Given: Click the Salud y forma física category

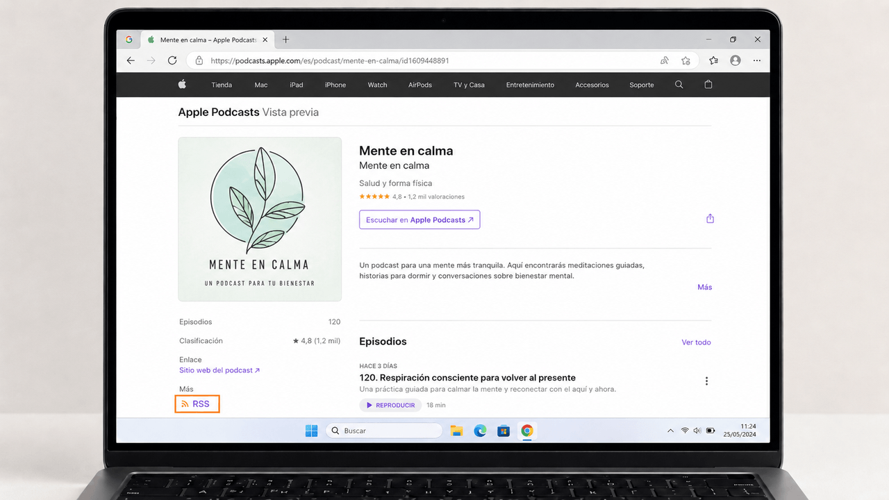Looking at the screenshot, I should (x=395, y=183).
